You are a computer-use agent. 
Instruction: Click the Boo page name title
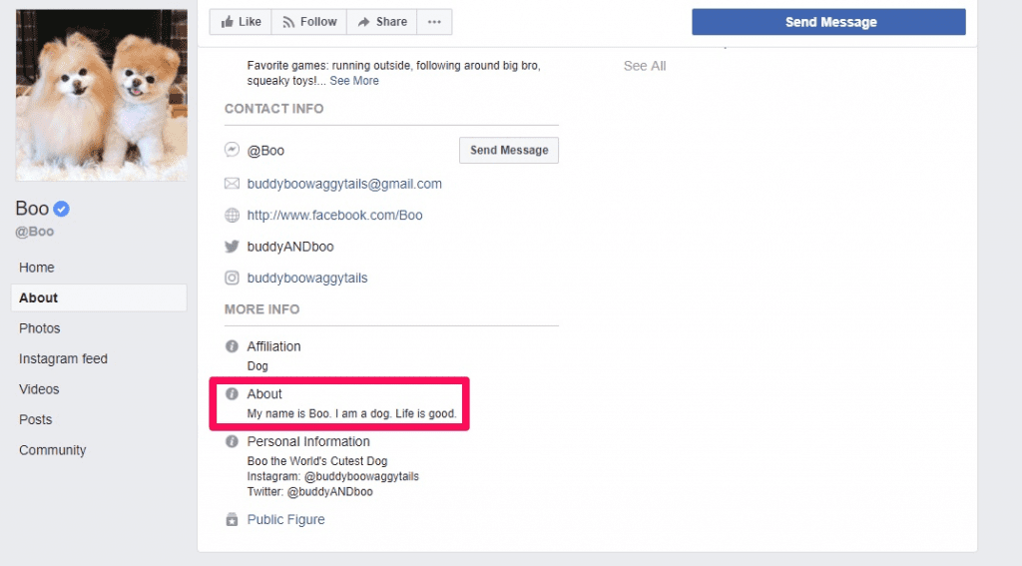[x=32, y=209]
